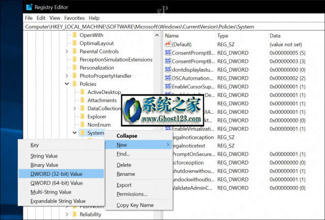Click the OpenWith folder icon
The image size is (325, 220).
click(x=75, y=35)
